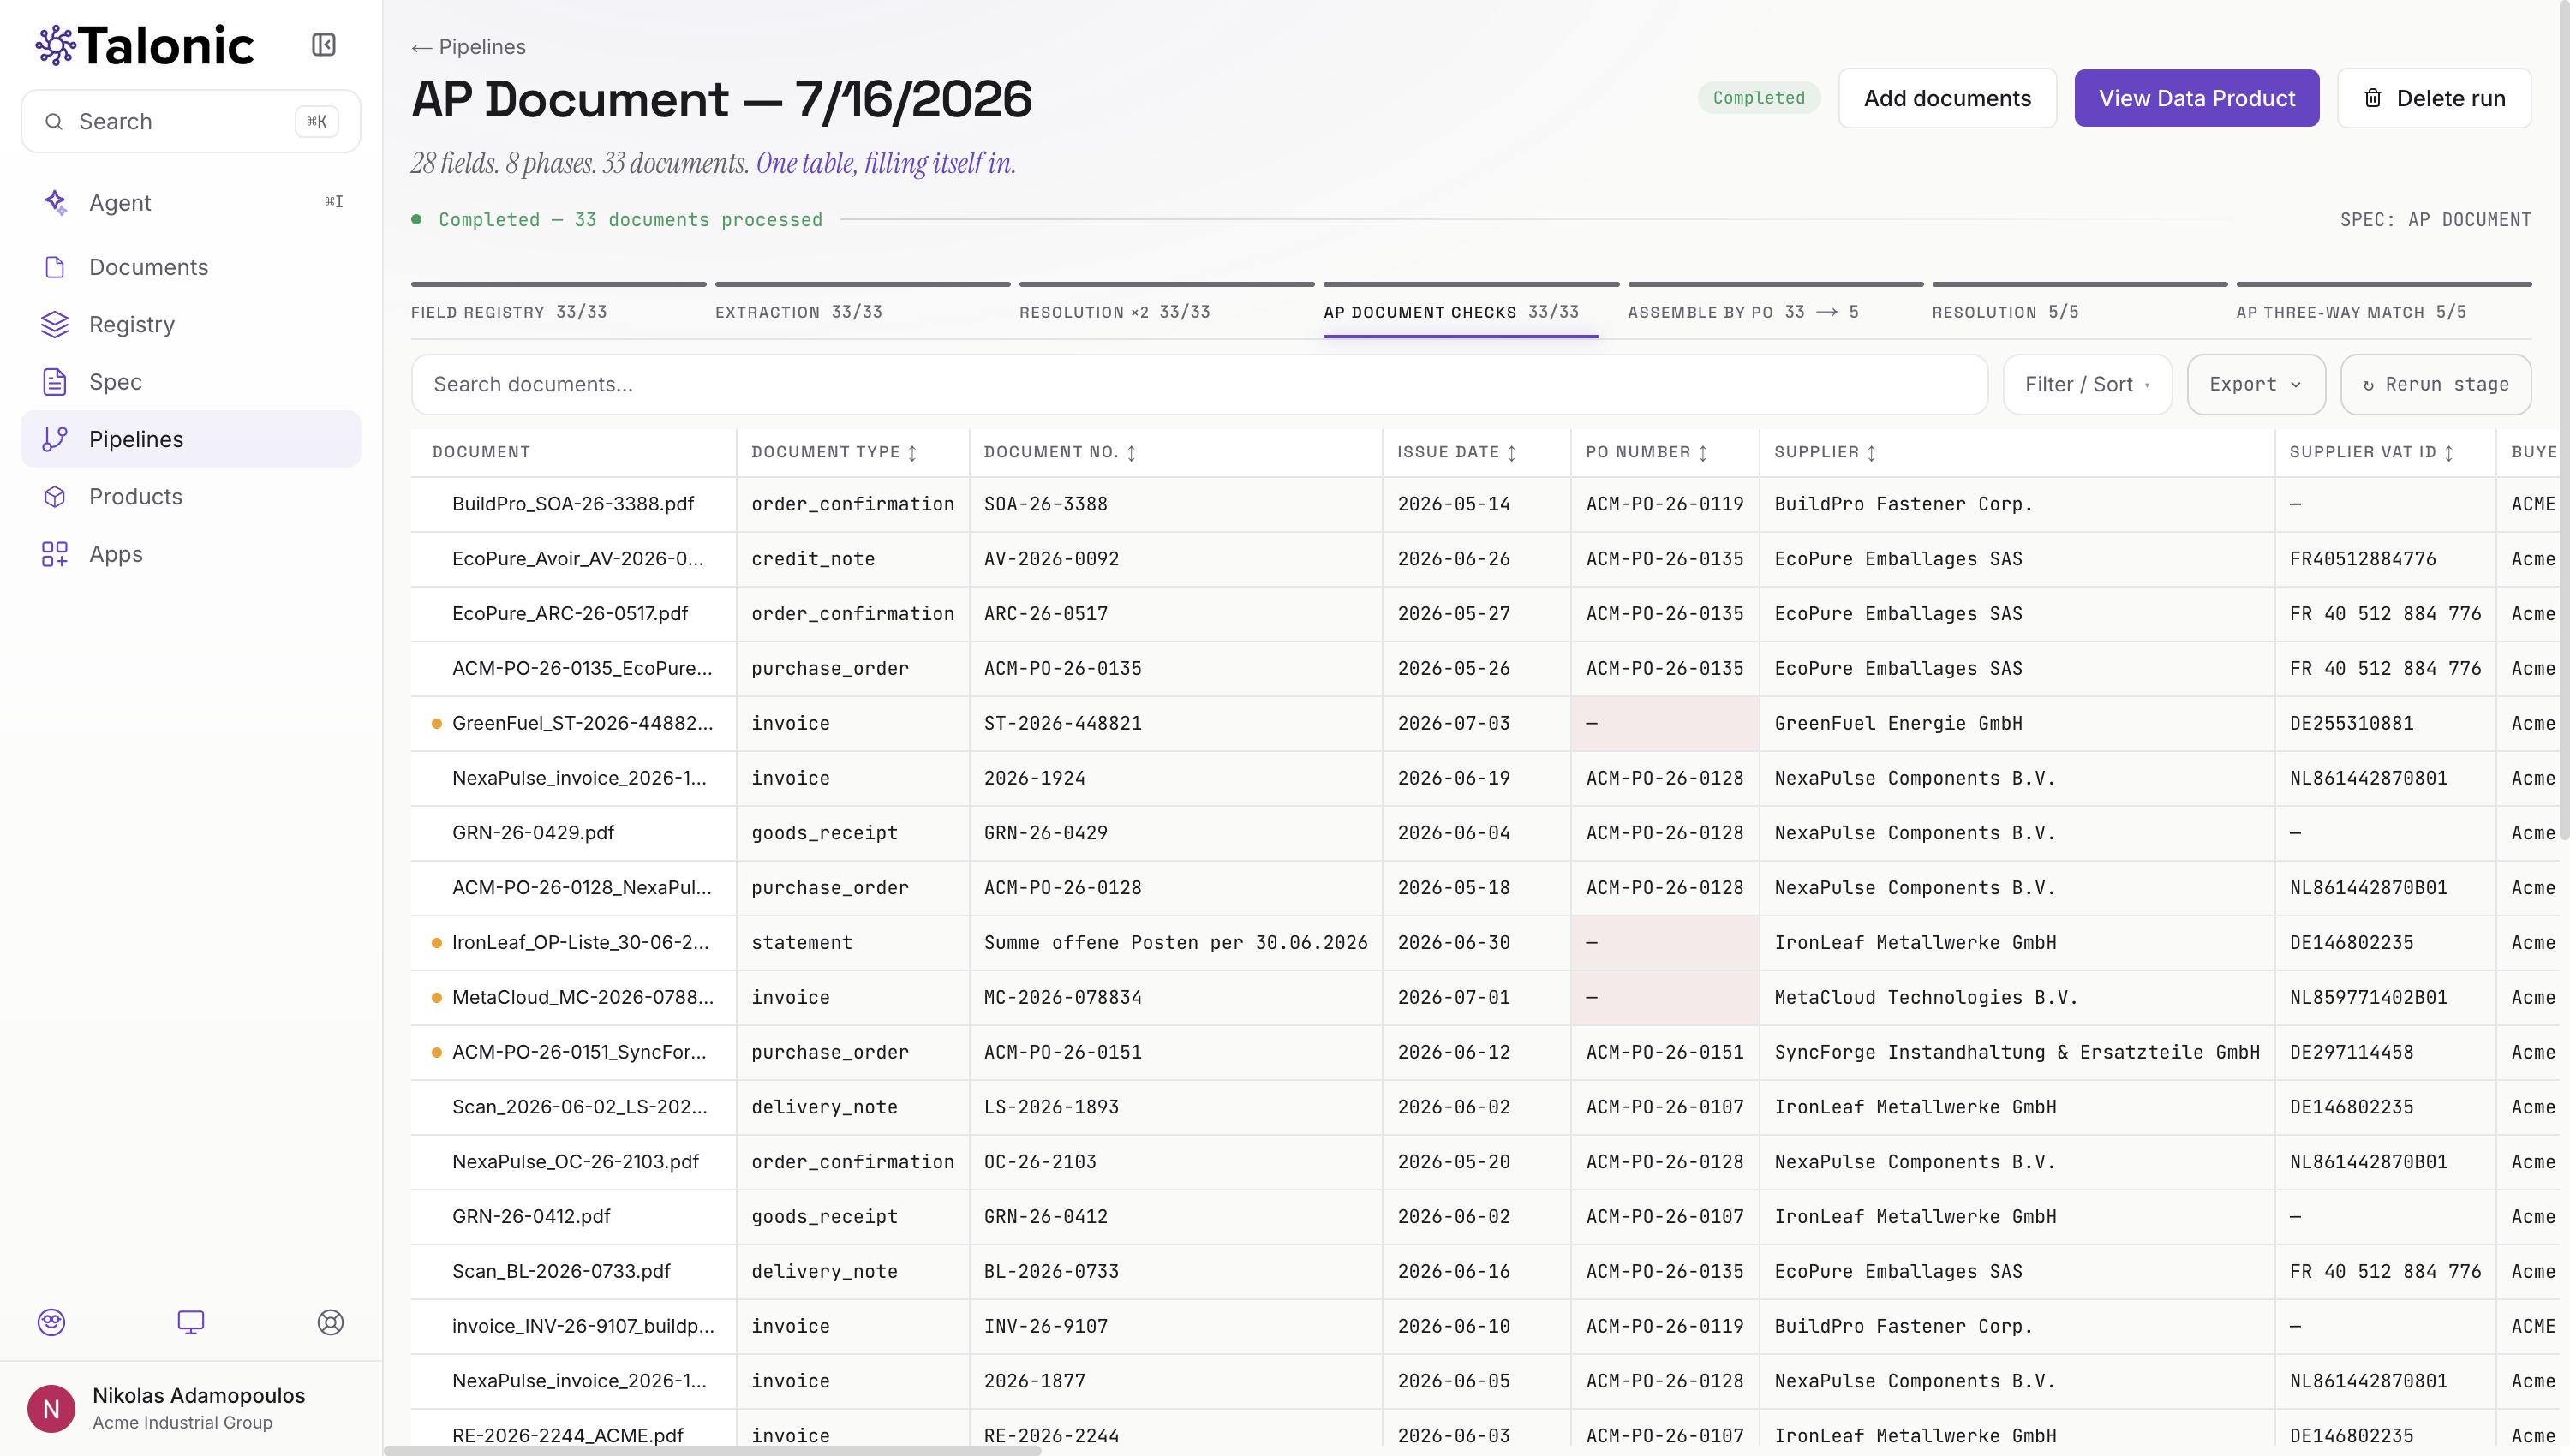Viewport: 2570px width, 1456px height.
Task: Open Products from the sidebar
Action: point(191,497)
